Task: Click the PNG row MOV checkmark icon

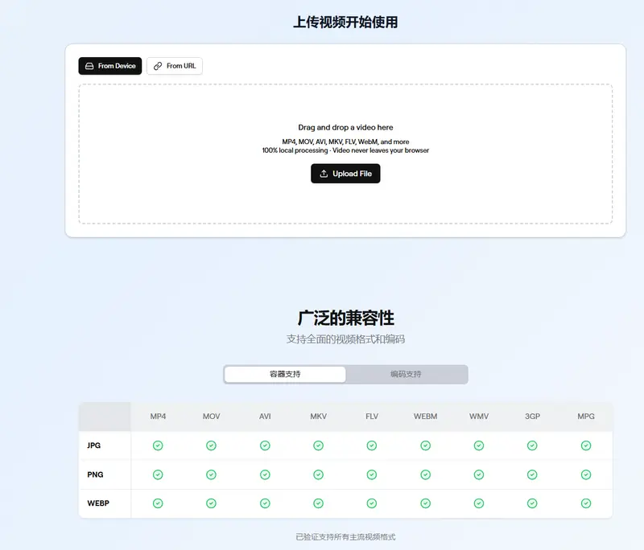Action: click(x=211, y=474)
